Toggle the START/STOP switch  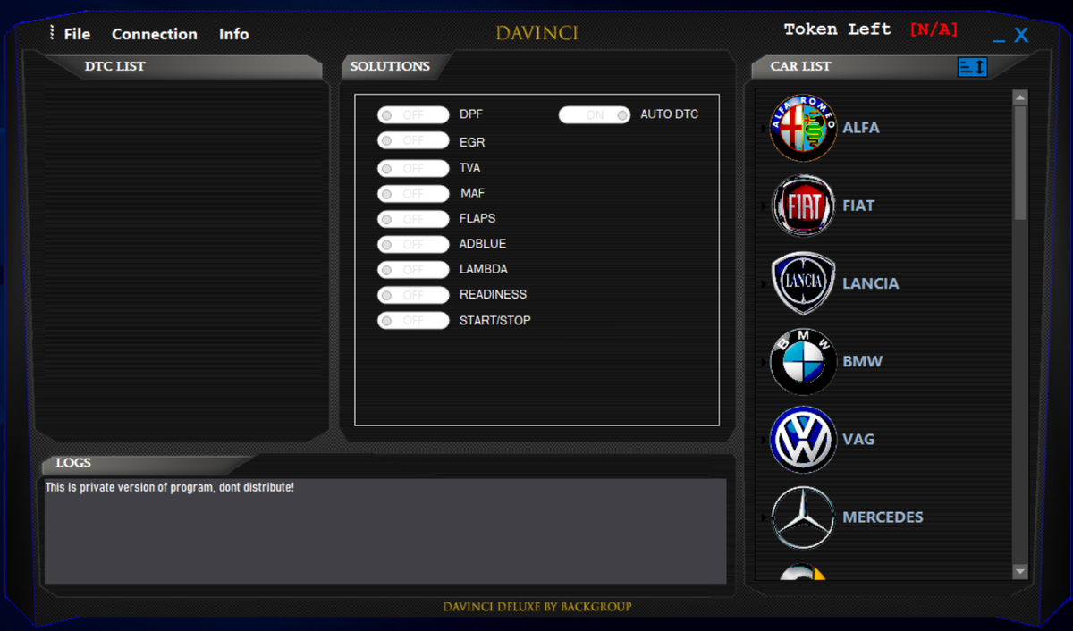[413, 321]
